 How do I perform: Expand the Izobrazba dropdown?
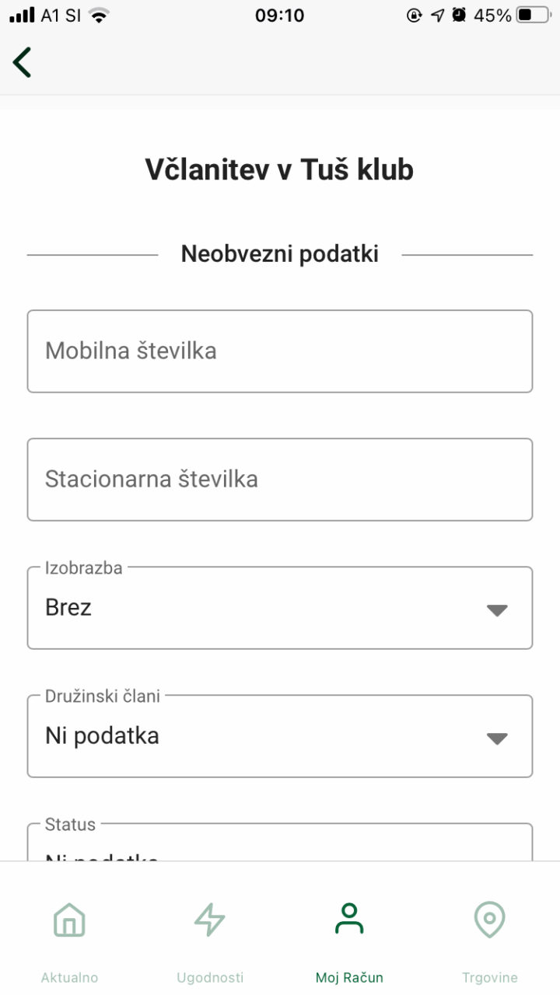pyautogui.click(x=280, y=608)
